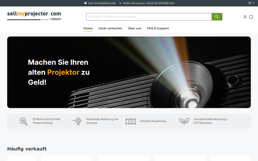This screenshot has height=161, width=258.
Task: Click the envelope icon for contact form
Action: [86, 3]
